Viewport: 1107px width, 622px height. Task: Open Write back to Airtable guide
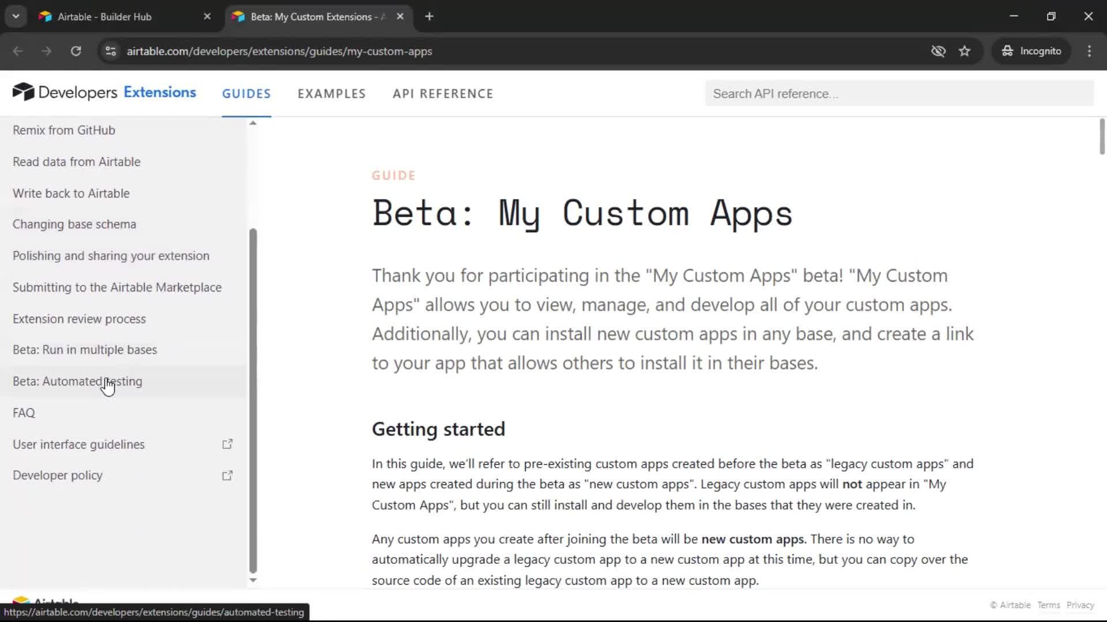click(x=71, y=194)
